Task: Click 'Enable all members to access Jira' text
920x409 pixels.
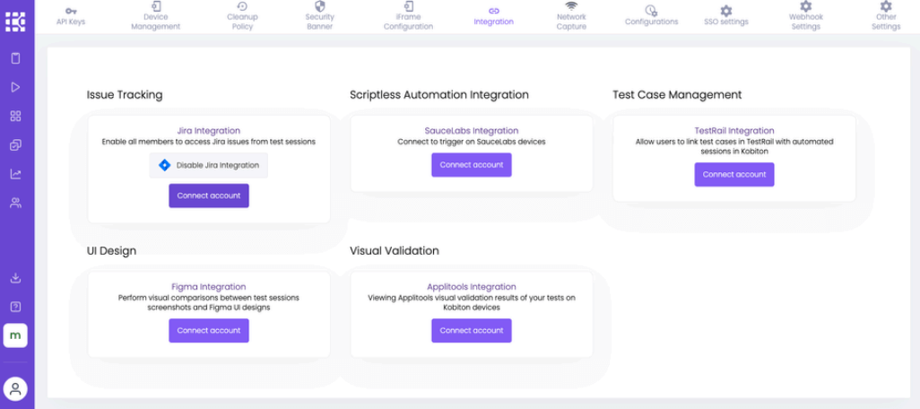Action: point(209,142)
